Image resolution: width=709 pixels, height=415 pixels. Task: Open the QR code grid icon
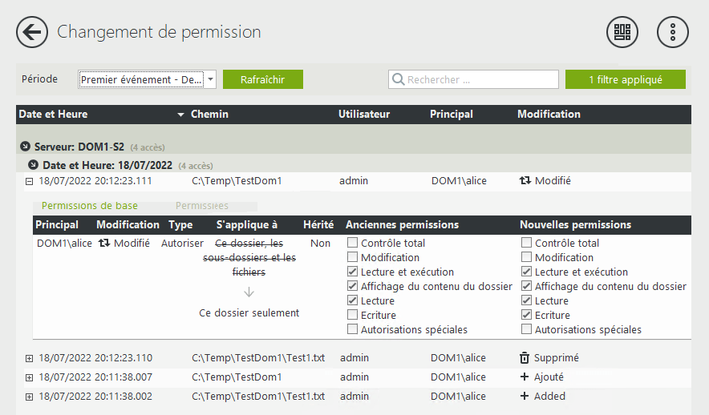click(622, 32)
